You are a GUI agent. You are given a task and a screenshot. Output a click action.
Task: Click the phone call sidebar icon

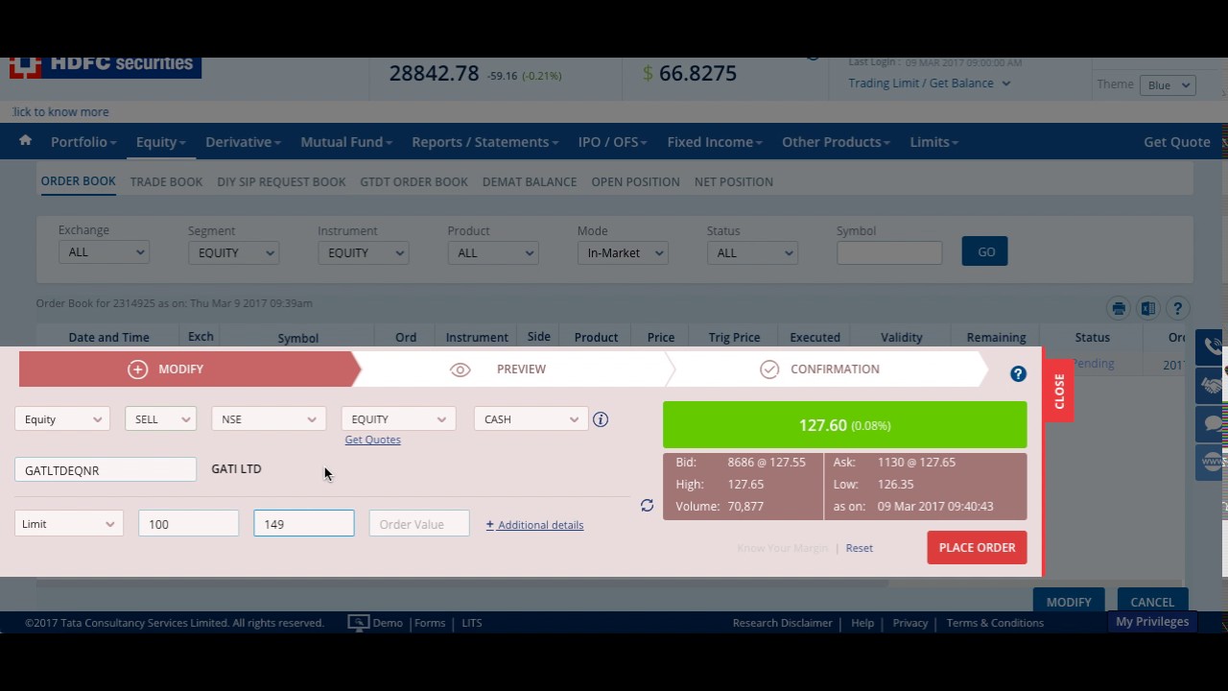[1211, 346]
